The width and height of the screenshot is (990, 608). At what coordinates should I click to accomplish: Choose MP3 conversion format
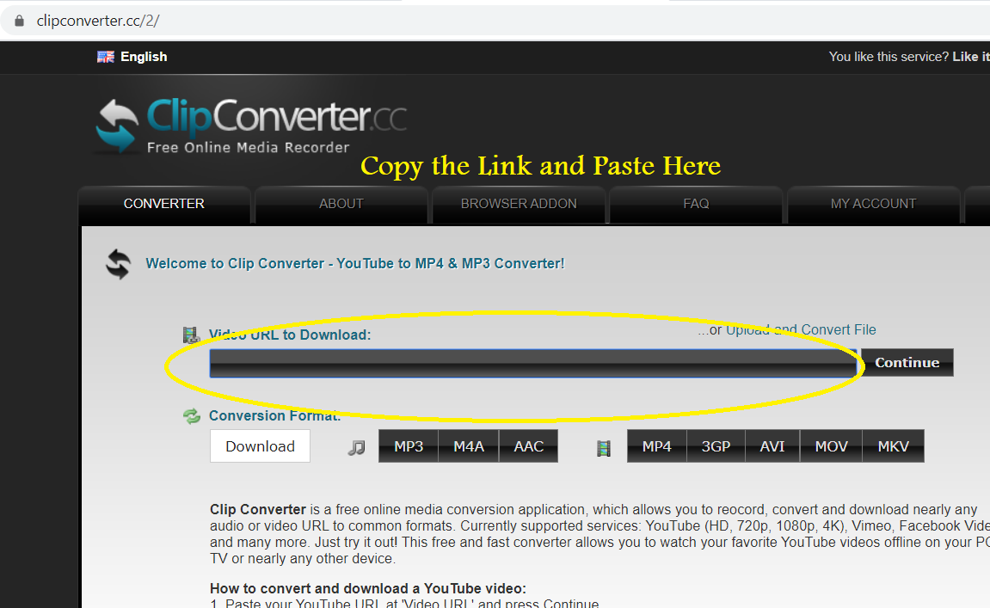click(409, 446)
